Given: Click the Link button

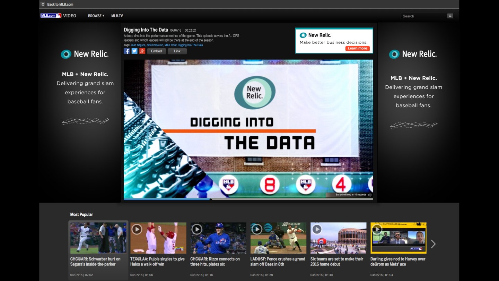Looking at the screenshot, I should 177,51.
